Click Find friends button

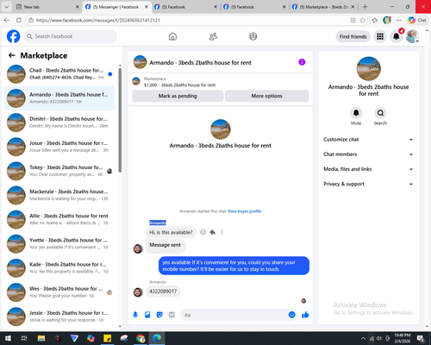tap(353, 36)
